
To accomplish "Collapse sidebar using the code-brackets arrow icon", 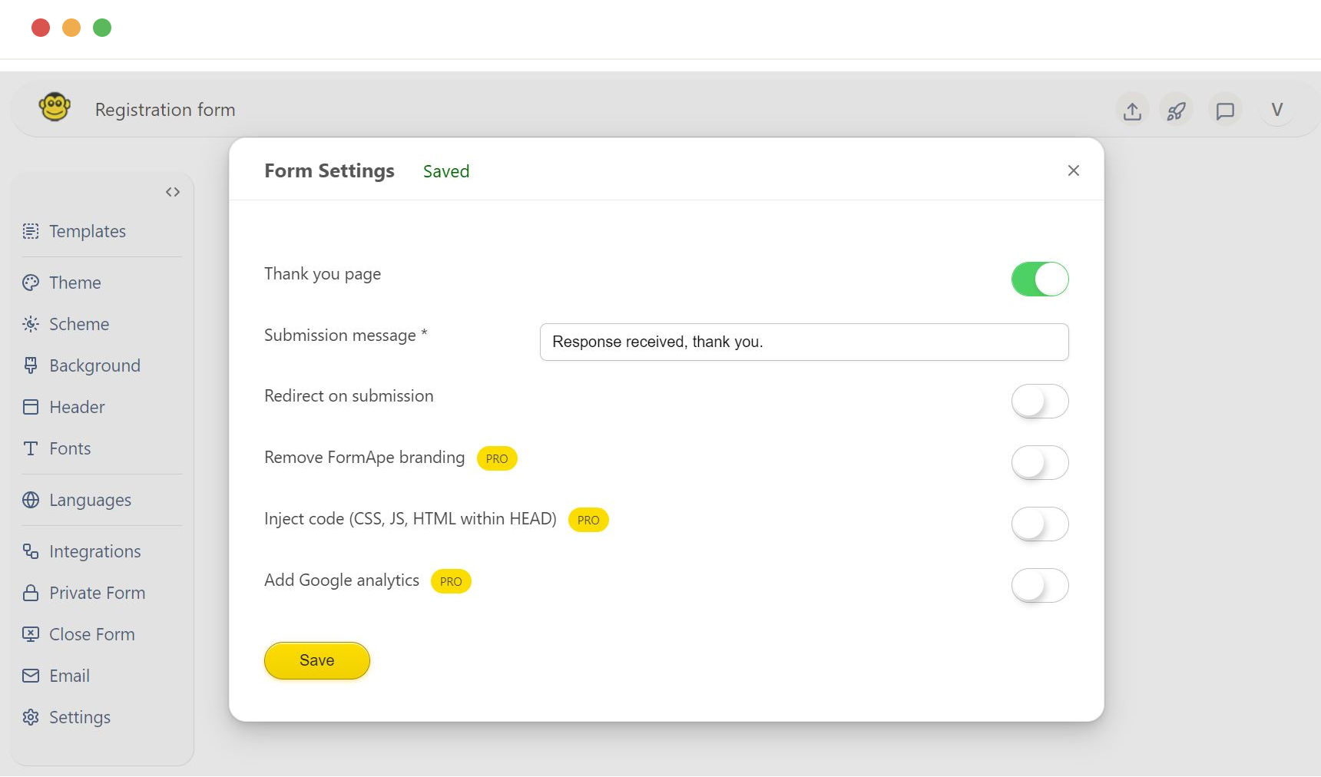I will click(x=173, y=192).
